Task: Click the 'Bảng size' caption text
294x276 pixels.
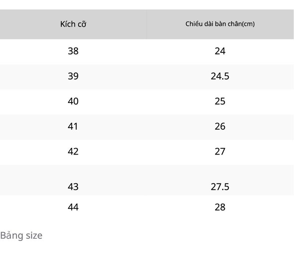Action: 21,236
